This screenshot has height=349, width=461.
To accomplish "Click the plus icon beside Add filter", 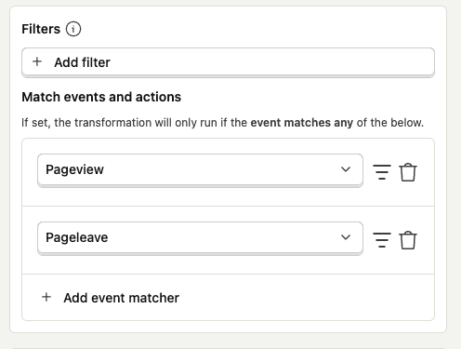I will (x=37, y=61).
